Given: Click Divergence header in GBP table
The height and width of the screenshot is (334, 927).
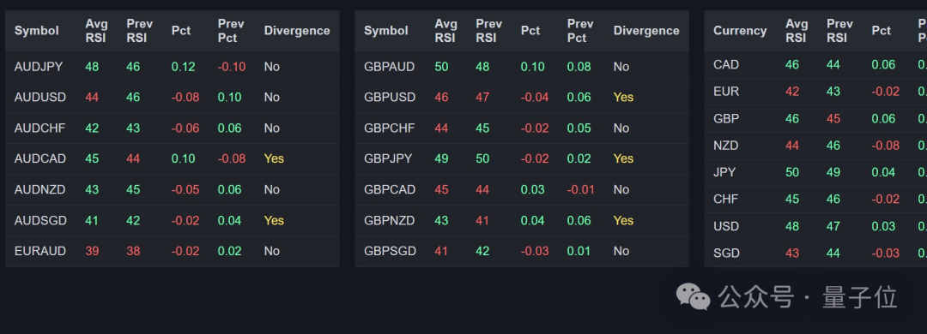Looking at the screenshot, I should coord(646,31).
